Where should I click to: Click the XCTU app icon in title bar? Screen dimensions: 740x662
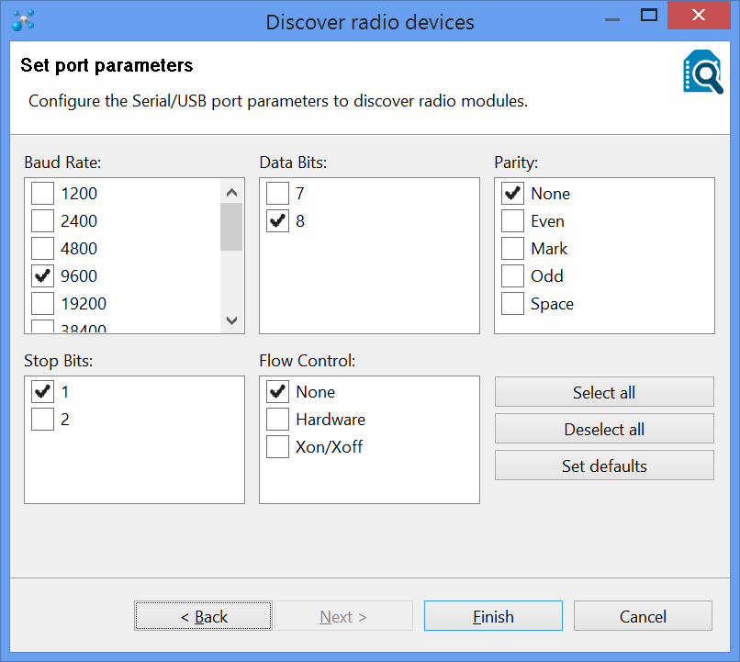[x=23, y=20]
